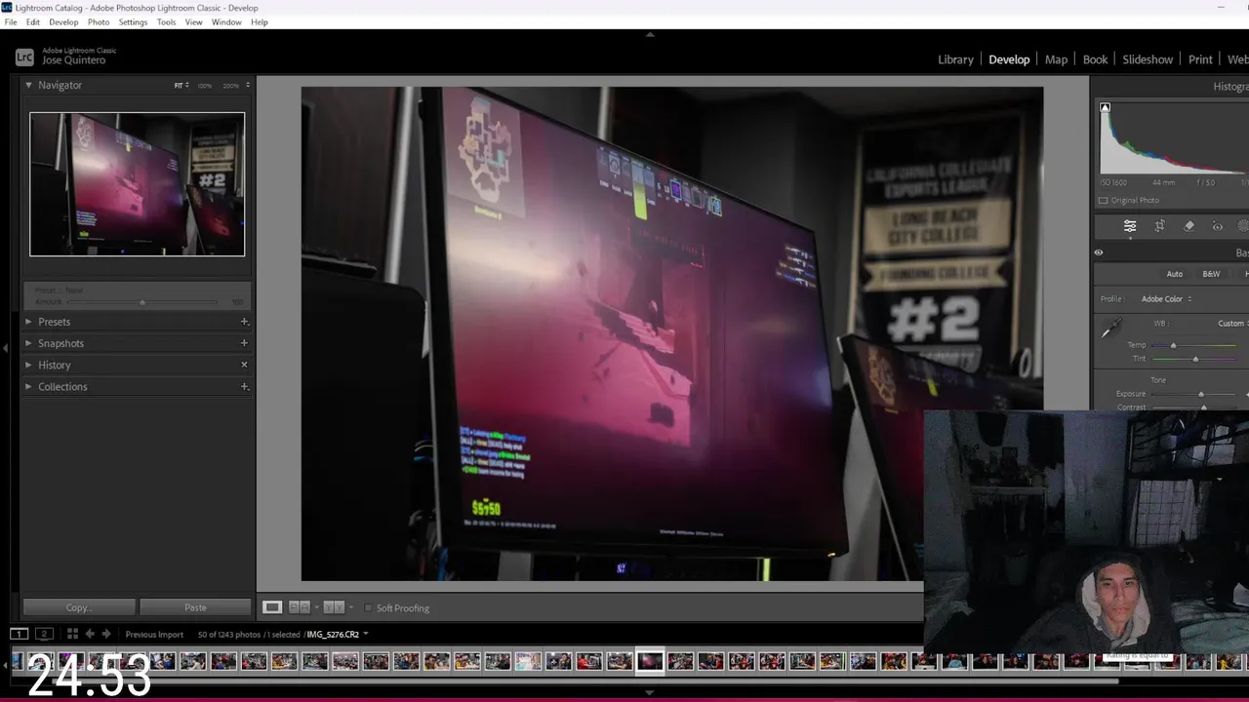
Task: Click the Copy... button
Action: tap(79, 607)
